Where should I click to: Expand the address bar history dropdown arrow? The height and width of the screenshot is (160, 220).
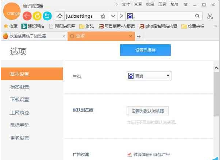pos(113,16)
